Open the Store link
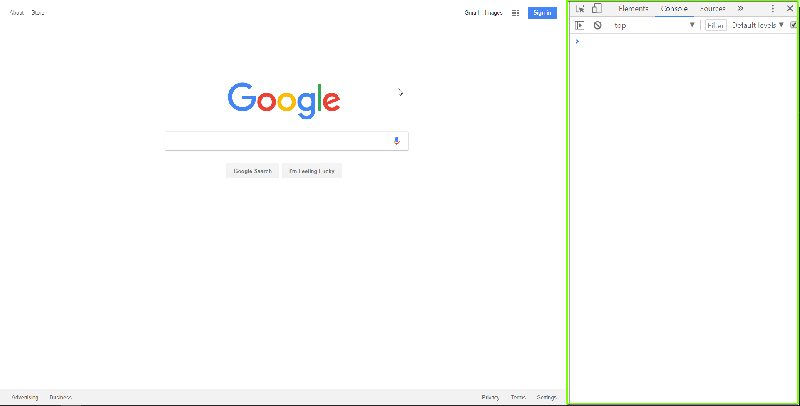 [x=38, y=13]
